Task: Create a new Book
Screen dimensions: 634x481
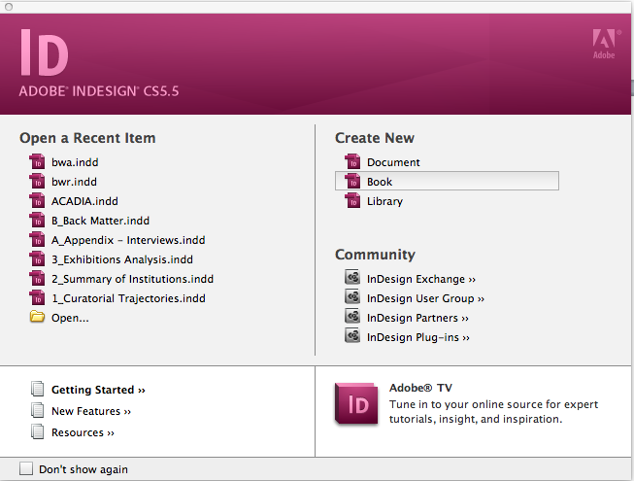Action: pyautogui.click(x=380, y=182)
